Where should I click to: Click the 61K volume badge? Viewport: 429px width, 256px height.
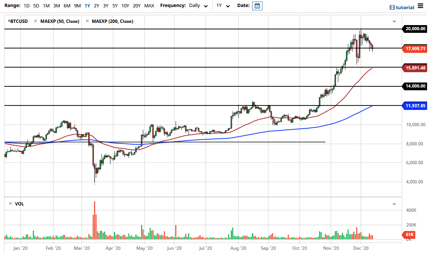(x=408, y=235)
